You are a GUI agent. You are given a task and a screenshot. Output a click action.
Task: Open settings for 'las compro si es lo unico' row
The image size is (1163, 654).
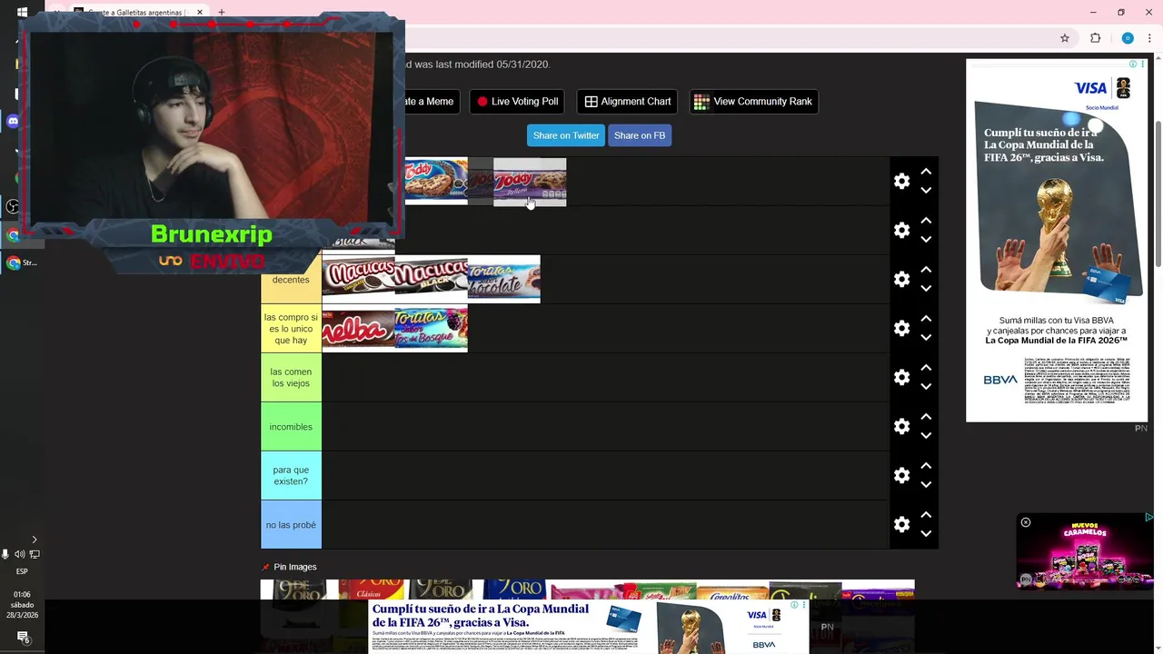pyautogui.click(x=901, y=328)
